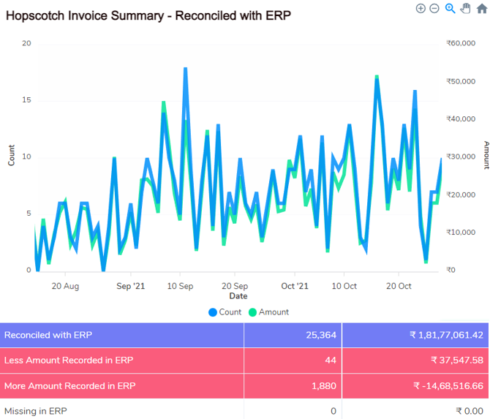490x419 pixels.
Task: Select the Reconciled with ERP row
Action: pos(244,335)
